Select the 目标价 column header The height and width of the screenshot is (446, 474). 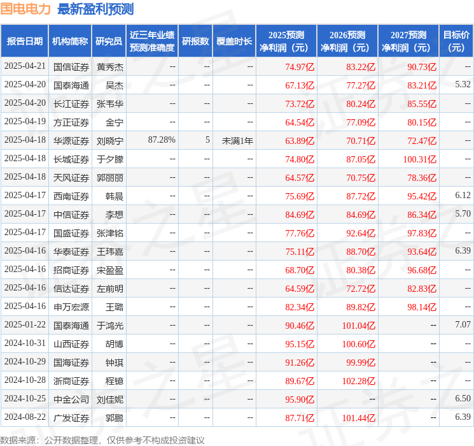(x=456, y=41)
